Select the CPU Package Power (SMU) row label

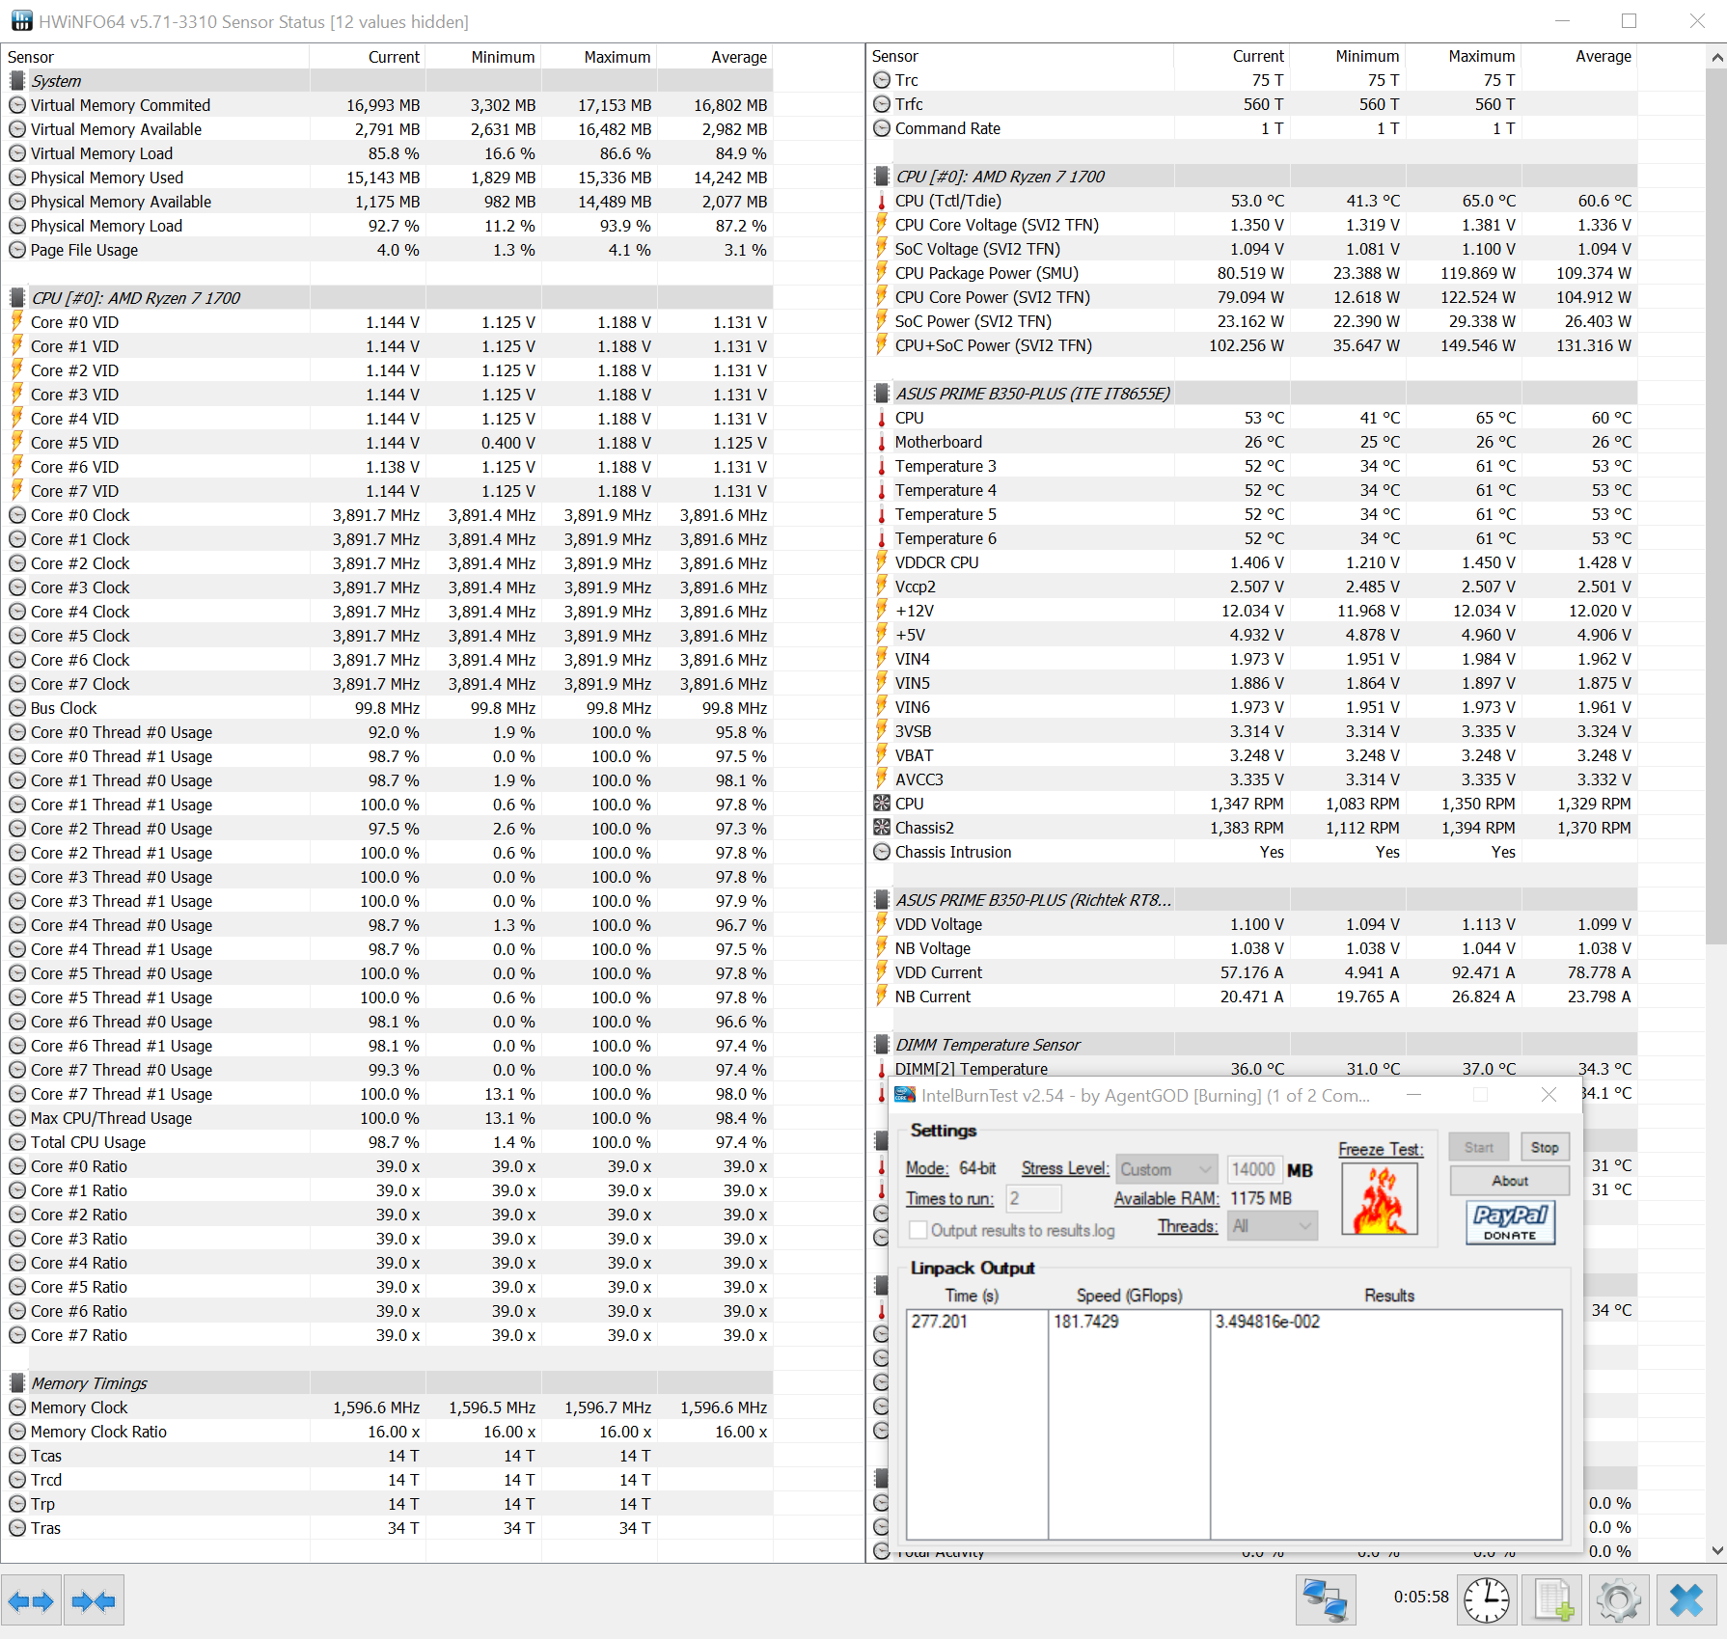(x=987, y=273)
